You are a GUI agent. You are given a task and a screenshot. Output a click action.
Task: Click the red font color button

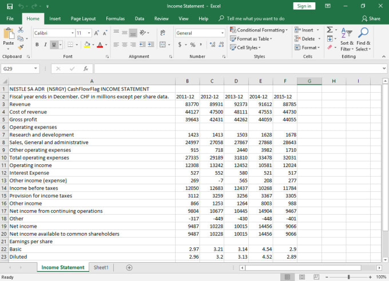(100, 45)
